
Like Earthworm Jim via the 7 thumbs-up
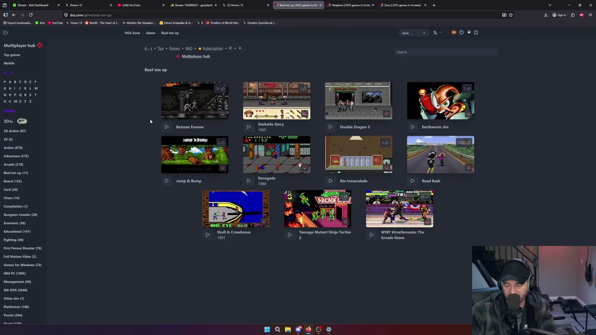click(x=467, y=89)
